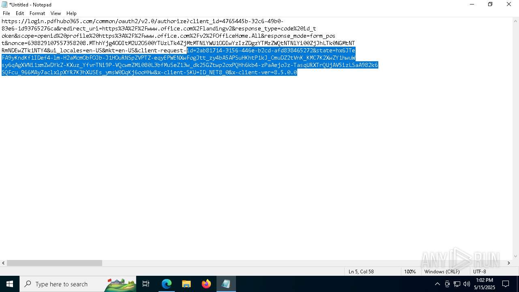Open the Help menu
Viewport: 519px width, 292px height.
(71, 13)
